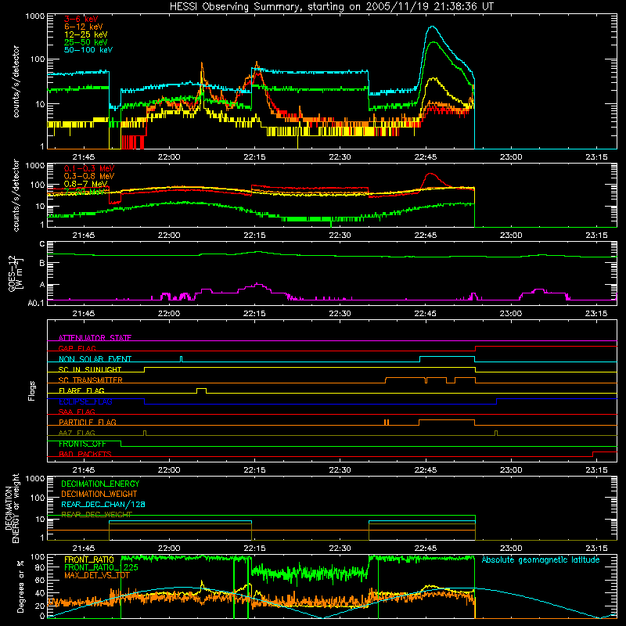Click the SC_IN_SUNLIGHT flag label
Screen dimensions: 626x626
(90, 369)
